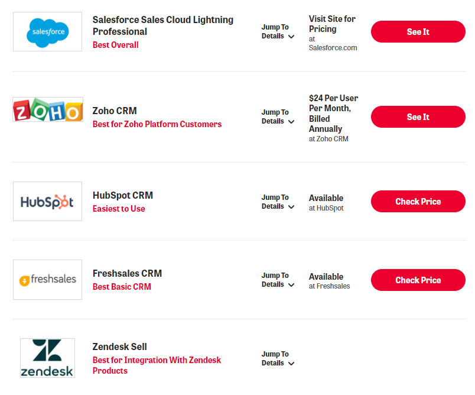
Task: Open Jump To Details for HubSpot CRM
Action: (278, 202)
